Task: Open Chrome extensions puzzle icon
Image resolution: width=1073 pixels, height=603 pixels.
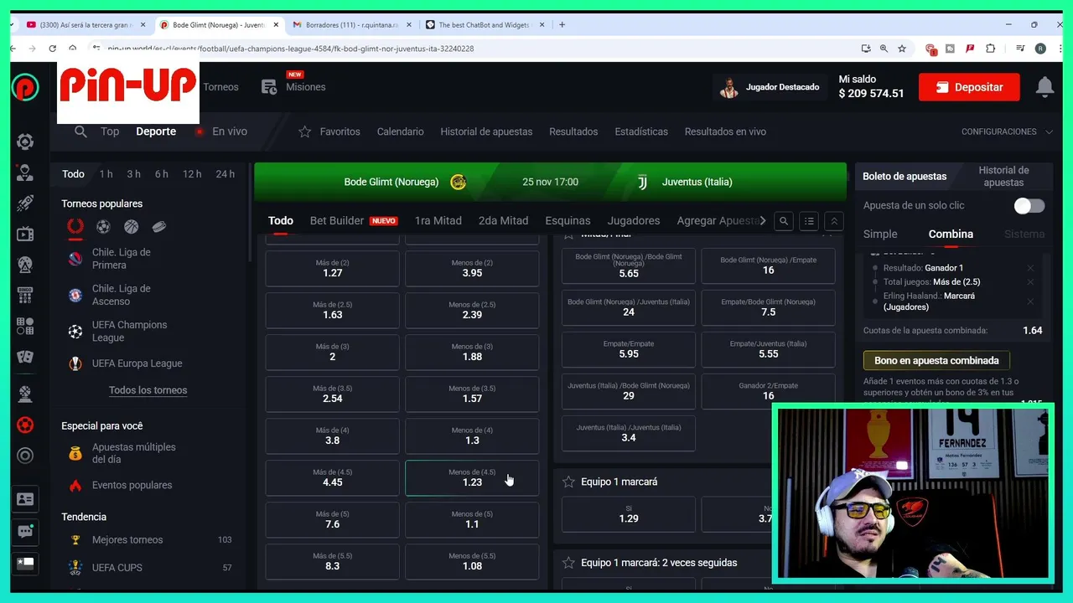Action: 991,49
